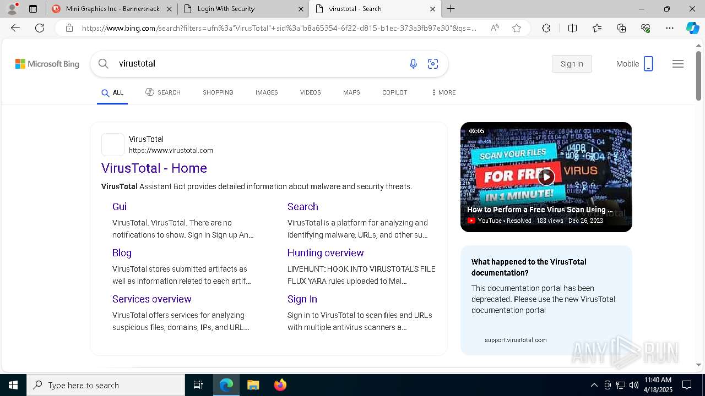Switch to the Mini Graphics Inc tab
The width and height of the screenshot is (705, 396).
click(112, 9)
